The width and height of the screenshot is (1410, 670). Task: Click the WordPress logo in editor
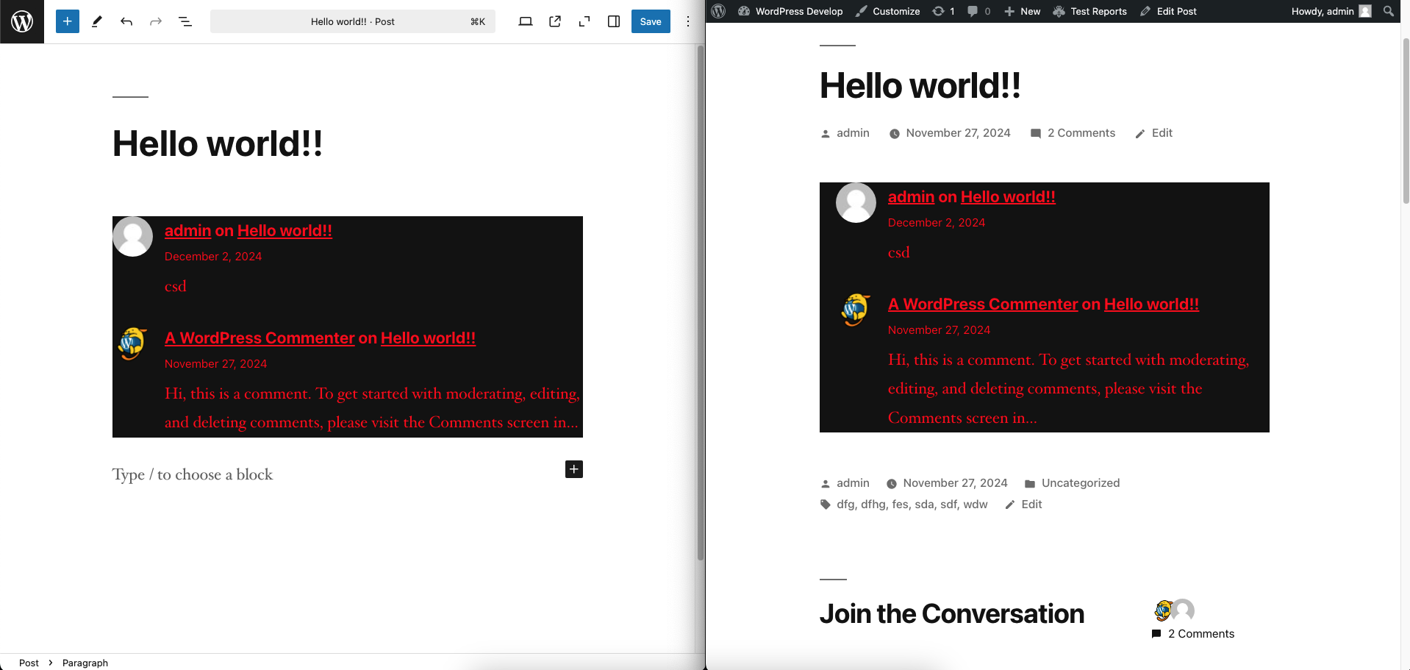pyautogui.click(x=22, y=21)
